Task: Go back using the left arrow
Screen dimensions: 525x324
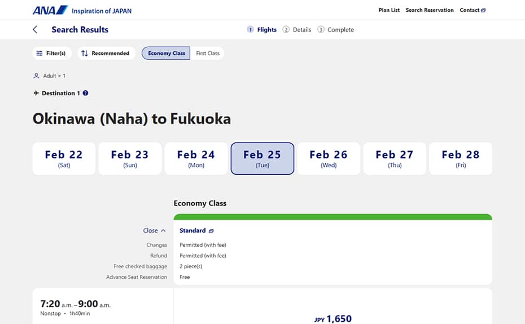Action: [35, 29]
